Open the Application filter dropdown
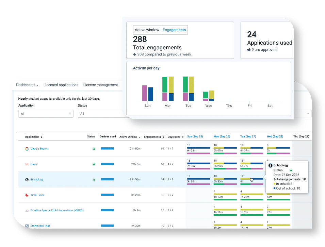Viewport: 325px width, 247px height. 46,114
